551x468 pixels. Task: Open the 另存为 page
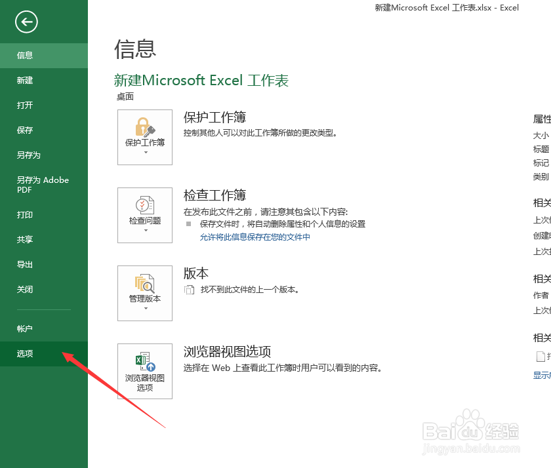coord(44,155)
